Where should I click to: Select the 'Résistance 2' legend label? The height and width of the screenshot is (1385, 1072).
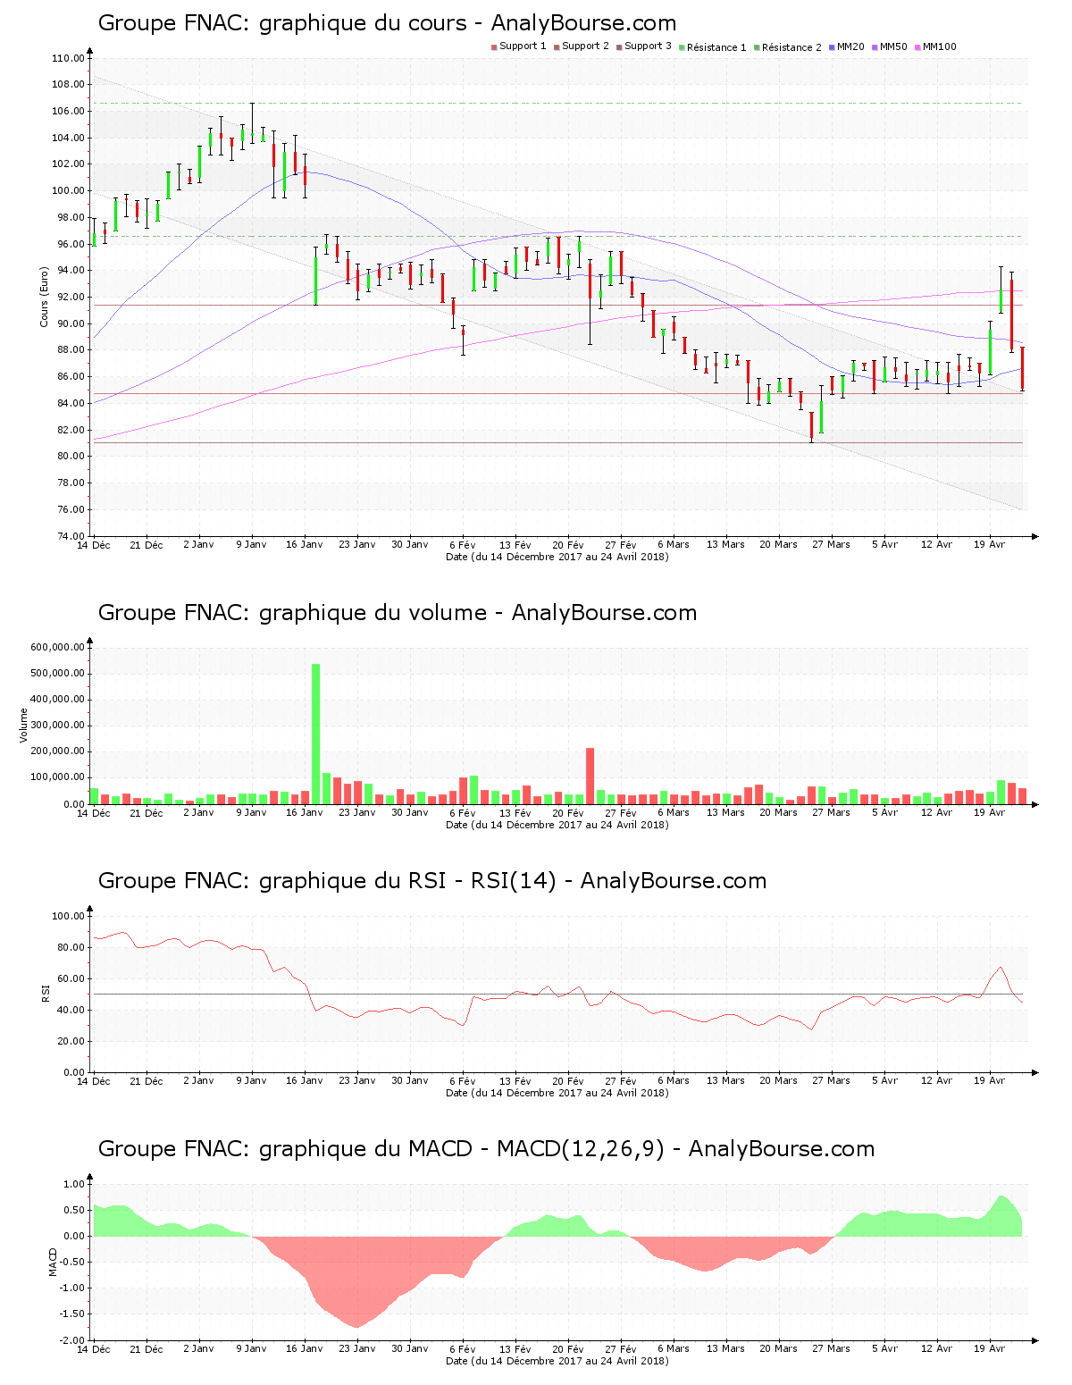791,47
